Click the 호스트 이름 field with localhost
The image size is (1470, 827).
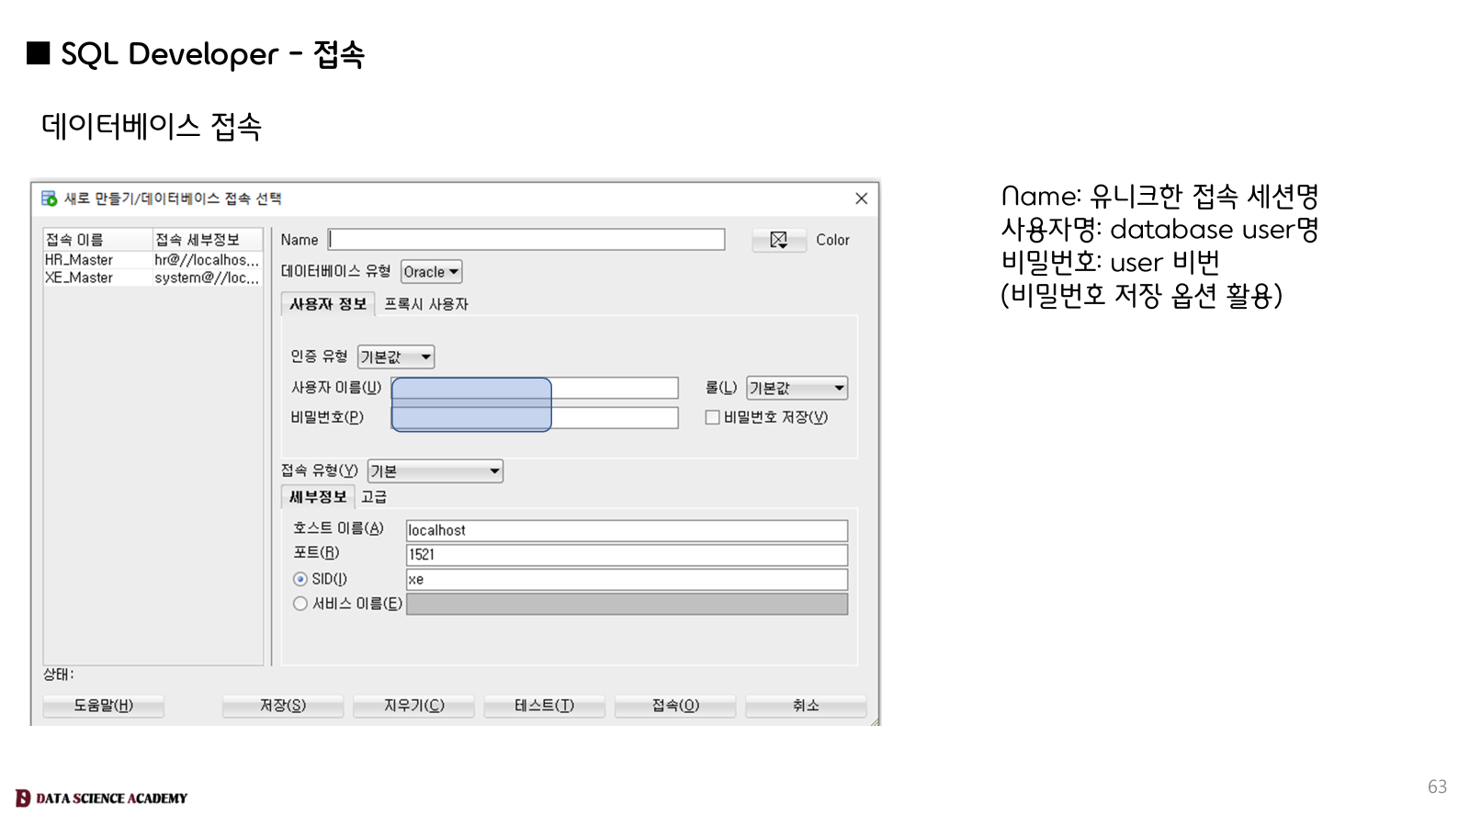627,530
